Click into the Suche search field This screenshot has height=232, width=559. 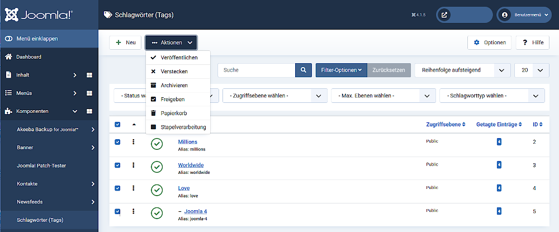click(256, 70)
